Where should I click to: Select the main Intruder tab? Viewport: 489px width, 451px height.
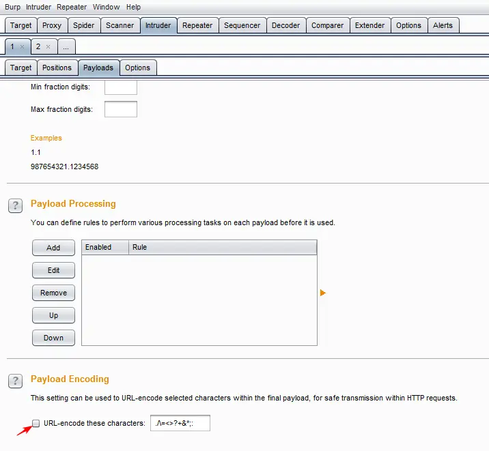click(x=158, y=25)
